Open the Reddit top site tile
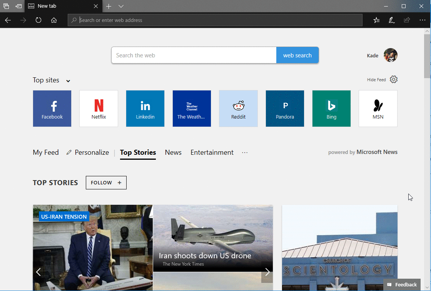Image resolution: width=431 pixels, height=291 pixels. (238, 109)
